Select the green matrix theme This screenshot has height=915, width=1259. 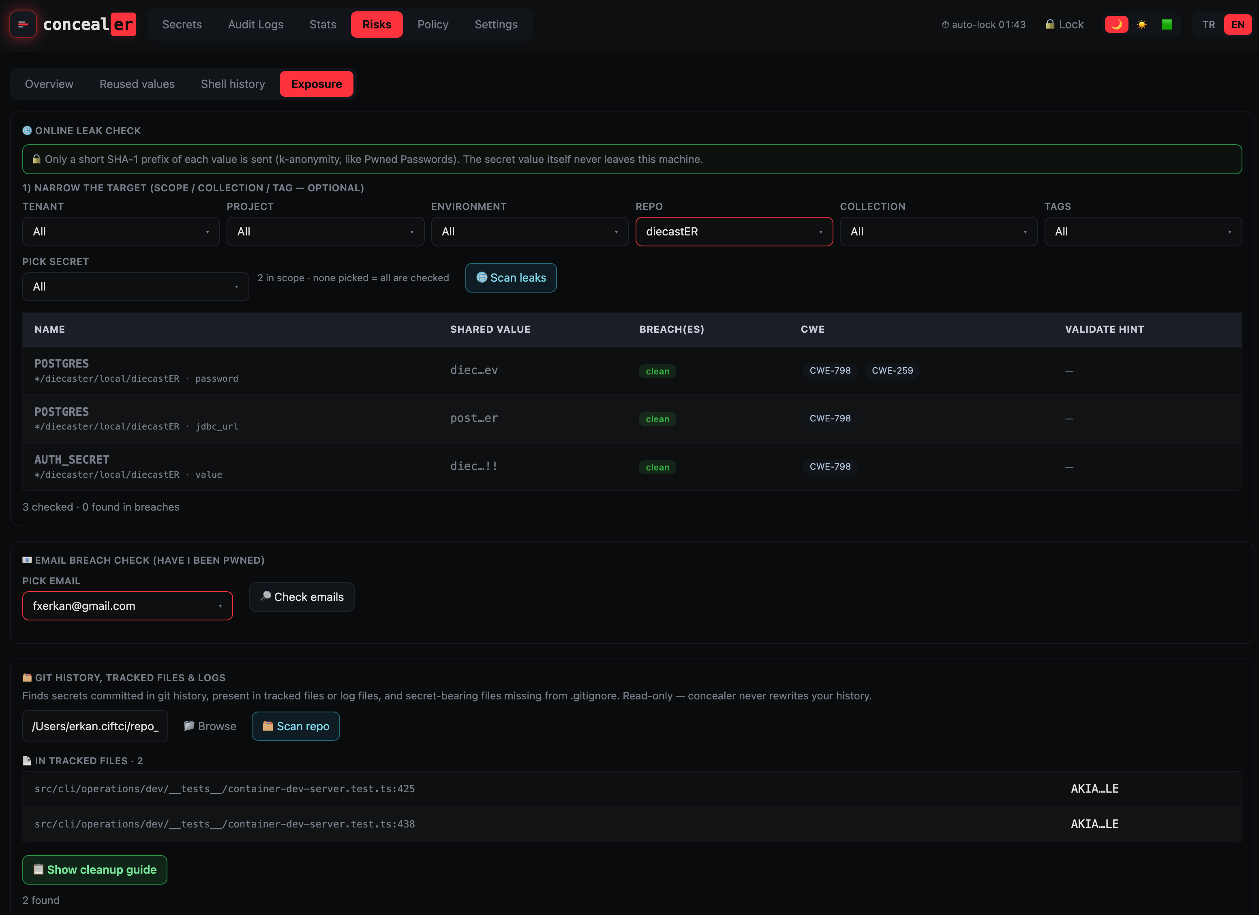point(1167,24)
